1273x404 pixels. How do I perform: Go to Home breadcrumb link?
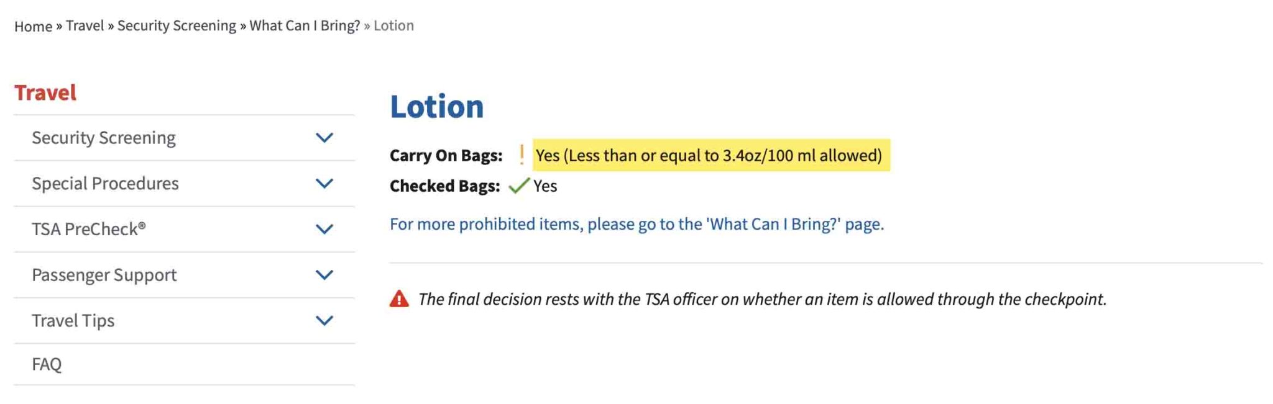(33, 26)
